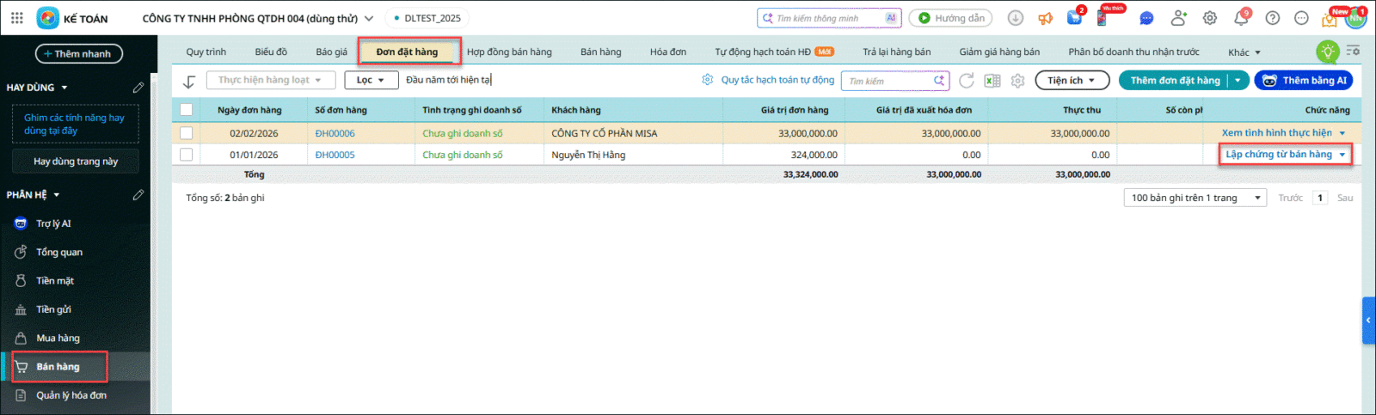The height and width of the screenshot is (415, 1376).
Task: Expand the Lọc filter dropdown
Action: (371, 80)
